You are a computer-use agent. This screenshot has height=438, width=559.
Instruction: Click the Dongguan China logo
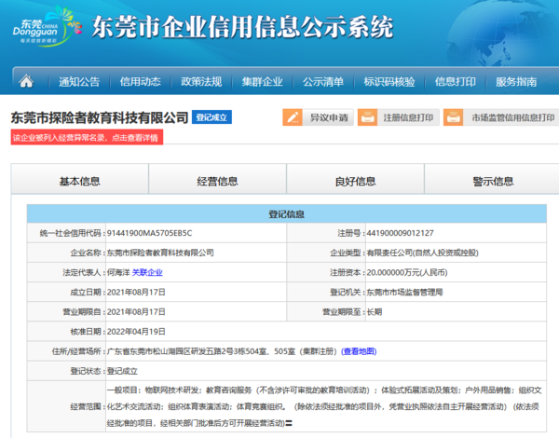[48, 27]
